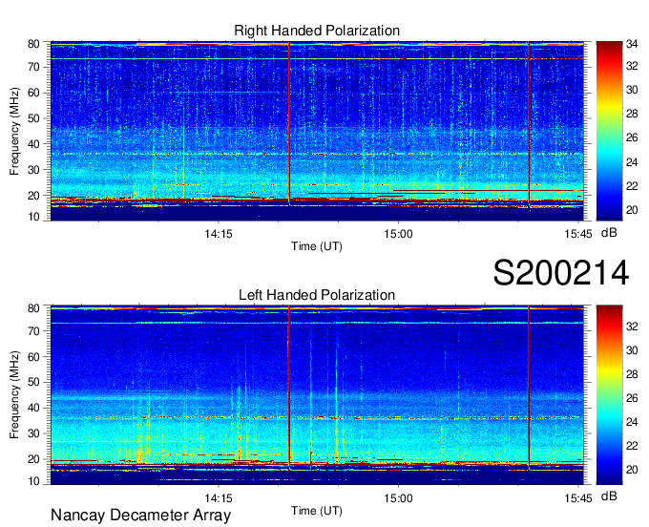
Task: Click the "Right Handed Polarization" plot title
Action: pyautogui.click(x=317, y=31)
